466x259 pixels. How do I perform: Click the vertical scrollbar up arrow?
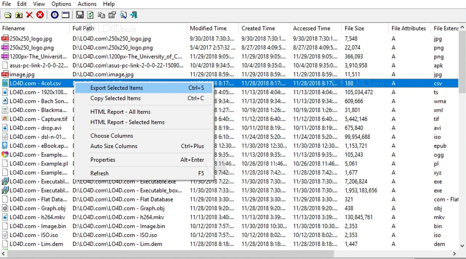click(x=463, y=27)
